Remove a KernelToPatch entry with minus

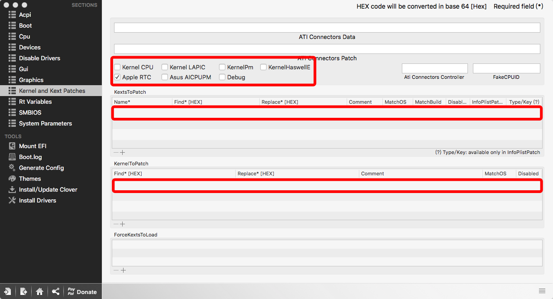tap(116, 224)
